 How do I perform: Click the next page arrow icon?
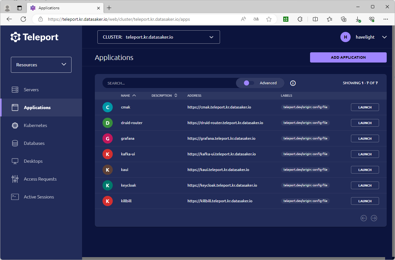pos(374,218)
